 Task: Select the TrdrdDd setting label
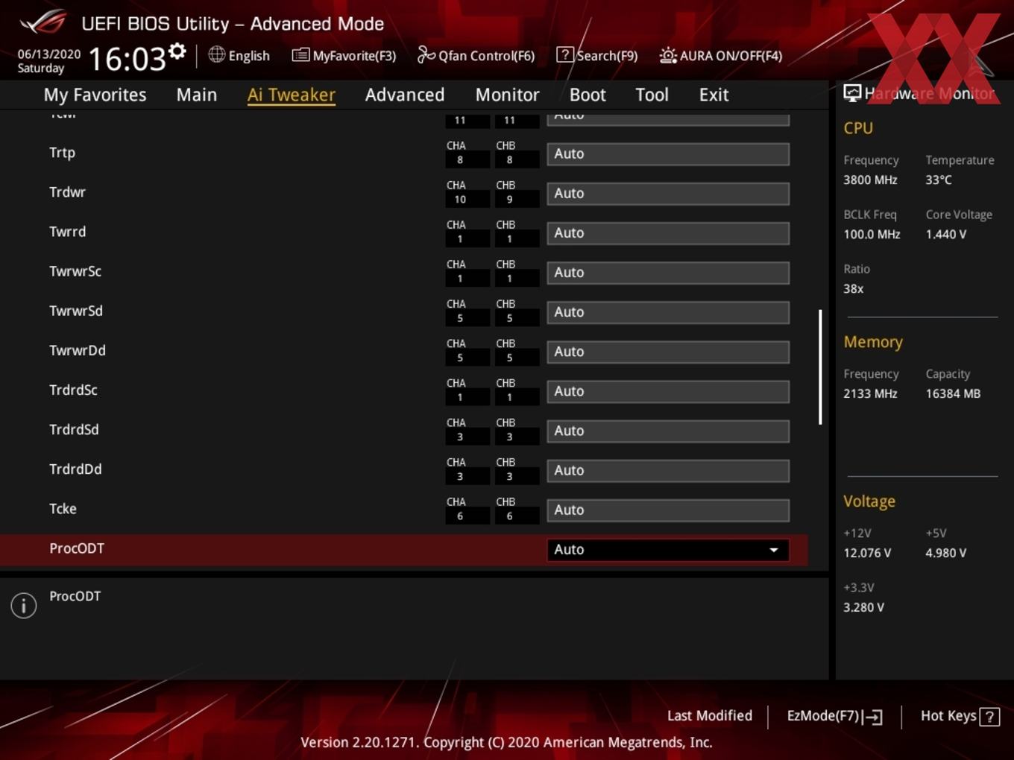[75, 469]
